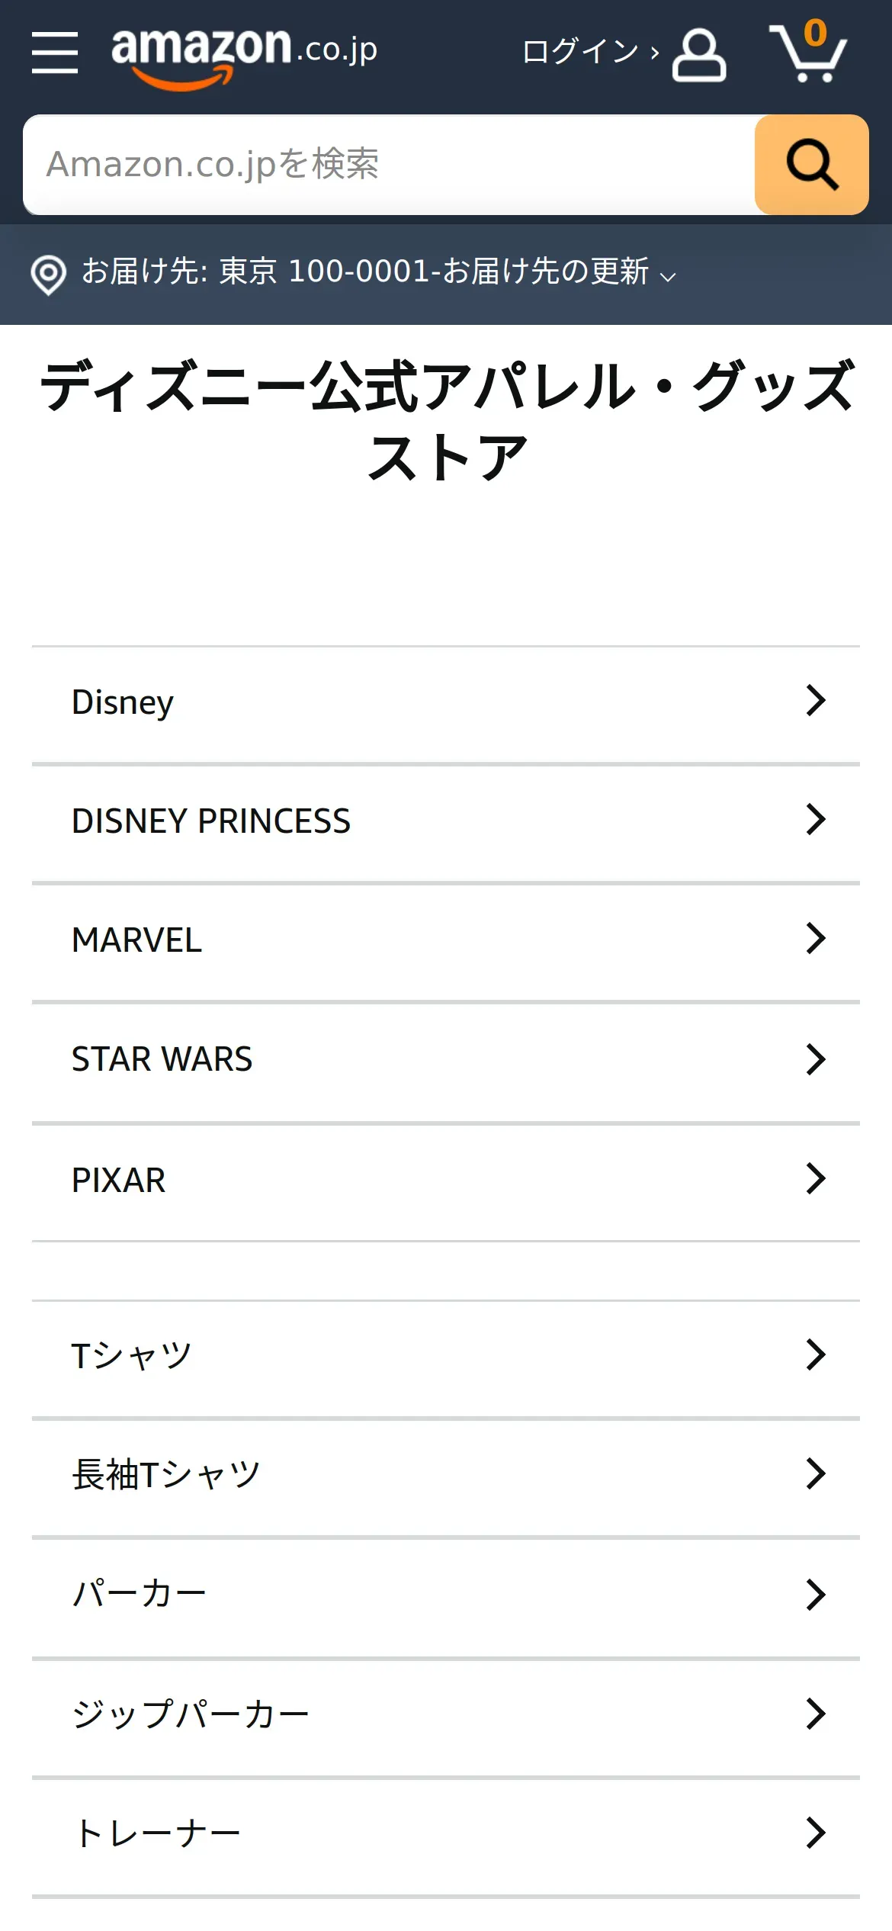
Task: Open the パーカー category
Action: [x=446, y=1594]
